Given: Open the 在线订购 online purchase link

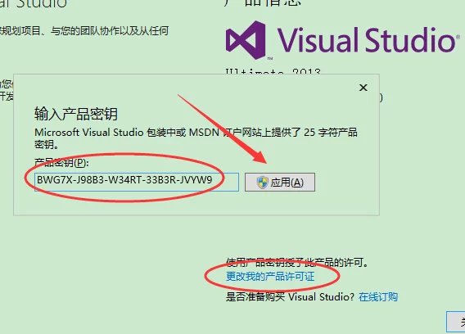Looking at the screenshot, I should point(378,296).
